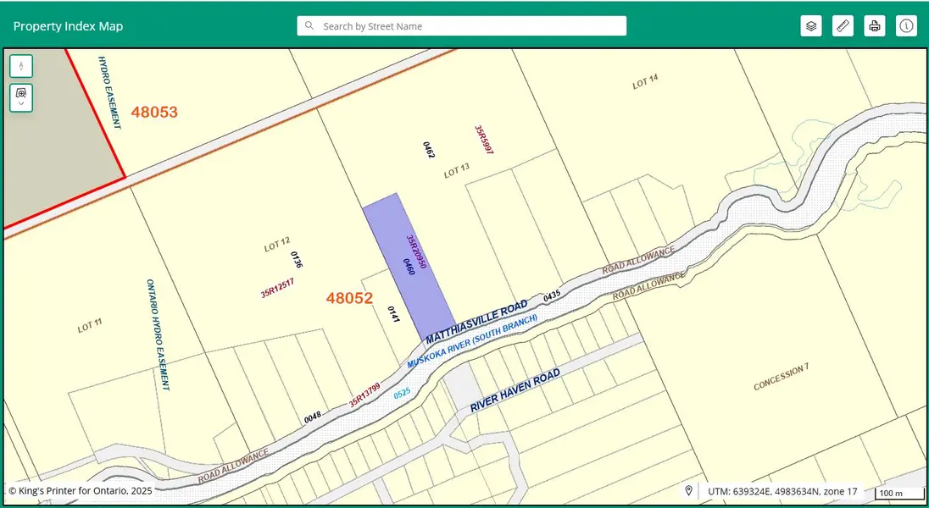
Task: Expand the property search tool dropdown below the compass
Action: [x=21, y=97]
